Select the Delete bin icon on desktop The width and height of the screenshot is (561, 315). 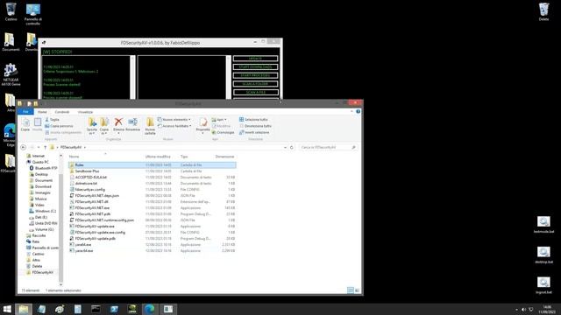point(543,11)
